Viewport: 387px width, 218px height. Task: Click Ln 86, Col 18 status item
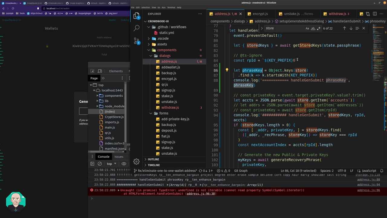298,171
